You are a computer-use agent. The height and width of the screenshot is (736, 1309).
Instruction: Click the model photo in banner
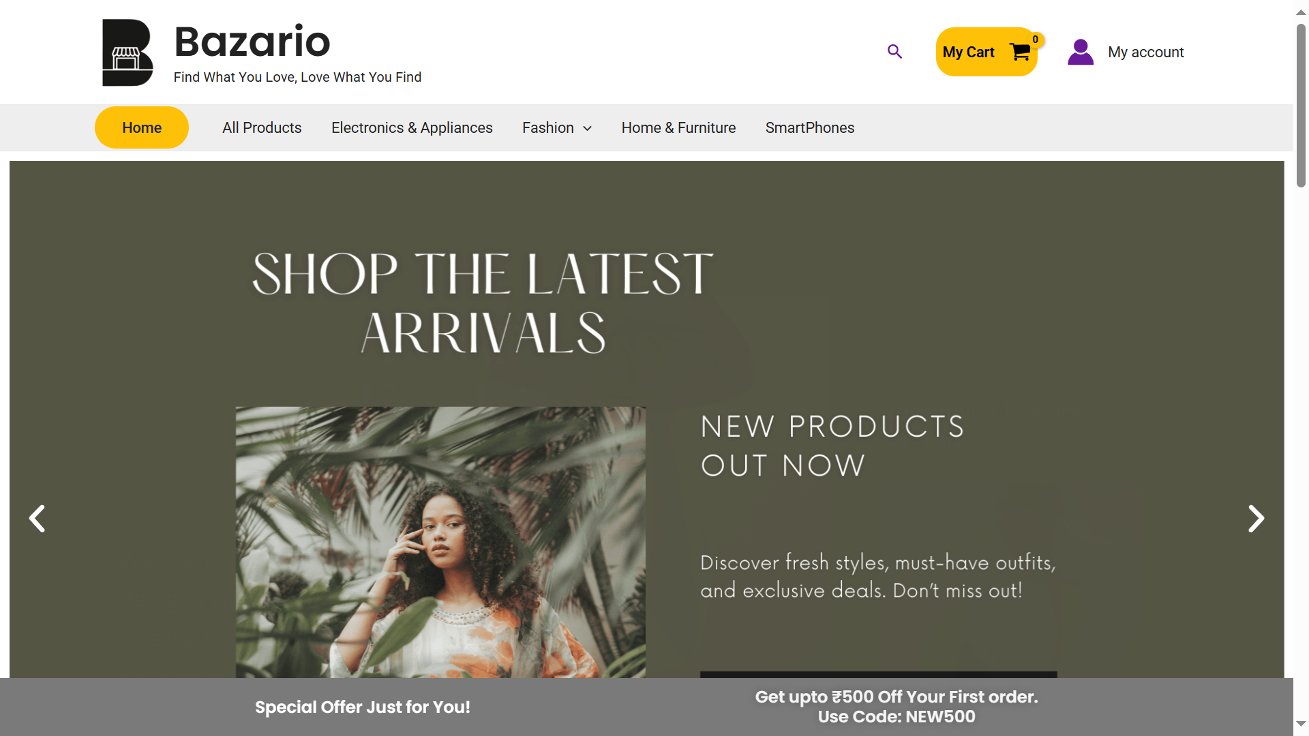click(x=440, y=542)
